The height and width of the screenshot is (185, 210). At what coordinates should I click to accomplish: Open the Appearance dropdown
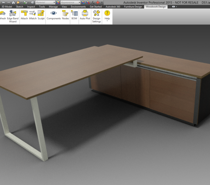[x=70, y=2]
